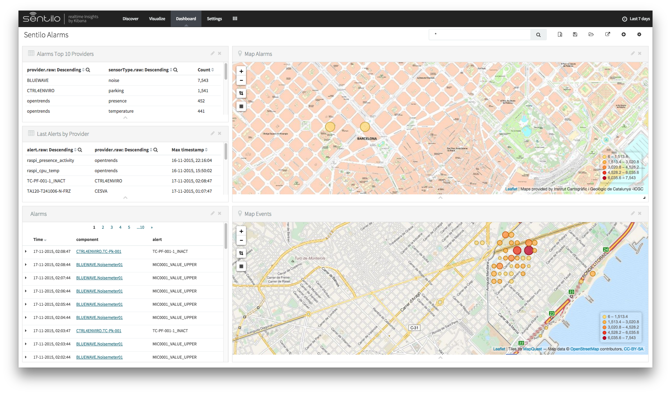Screen dimensions: 671x394
Task: Remove Last Alerts by Provider panel
Action: (220, 133)
